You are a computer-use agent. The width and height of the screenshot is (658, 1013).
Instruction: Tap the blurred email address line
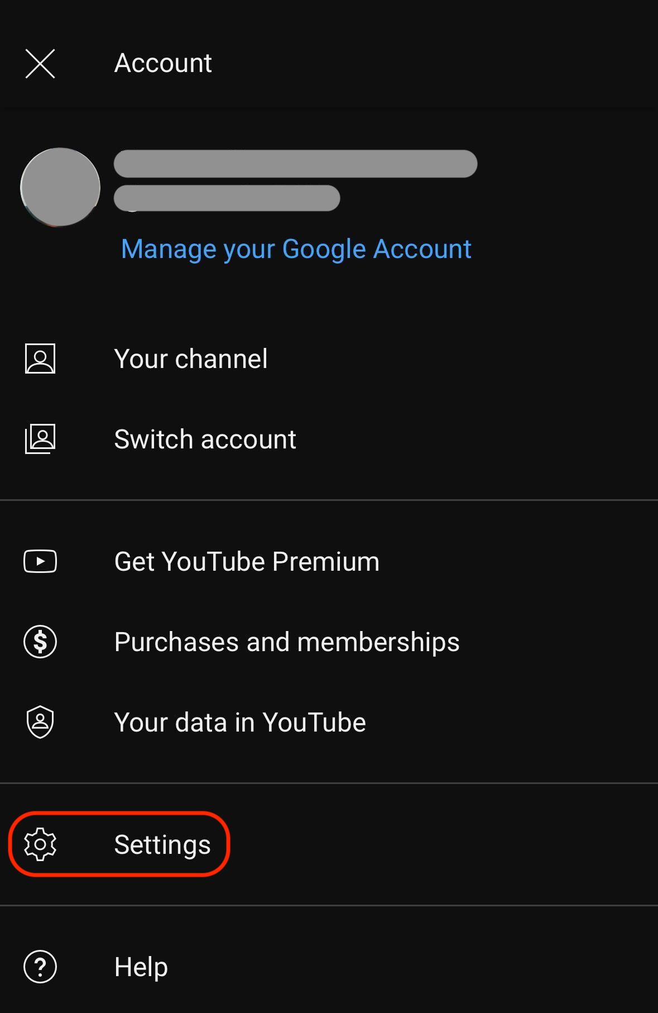click(227, 198)
